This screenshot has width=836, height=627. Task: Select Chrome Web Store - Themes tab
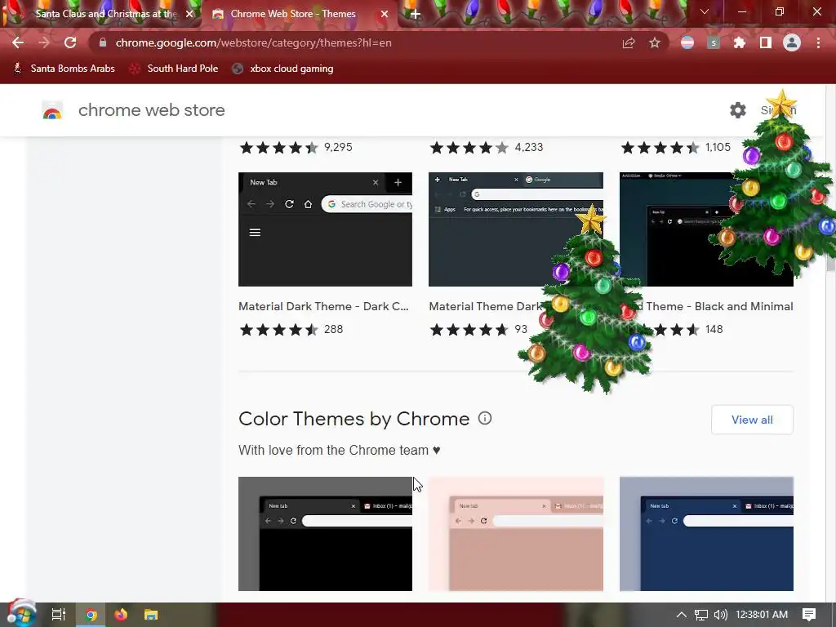(293, 14)
